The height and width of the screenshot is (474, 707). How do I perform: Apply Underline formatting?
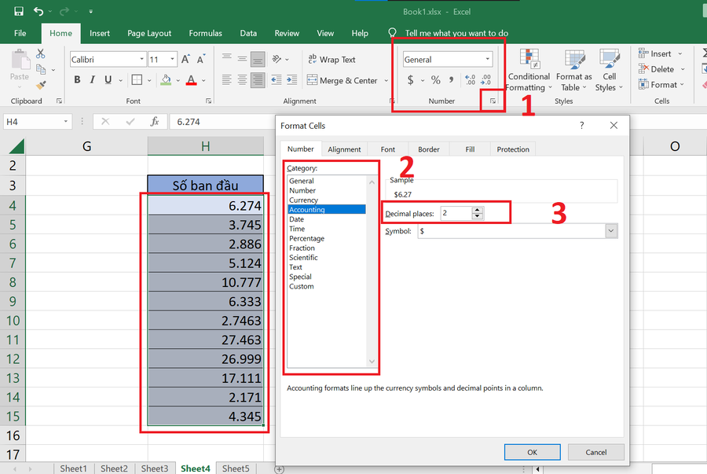tap(108, 80)
